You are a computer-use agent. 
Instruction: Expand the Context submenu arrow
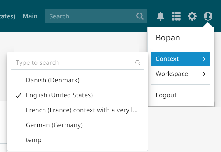(204, 59)
